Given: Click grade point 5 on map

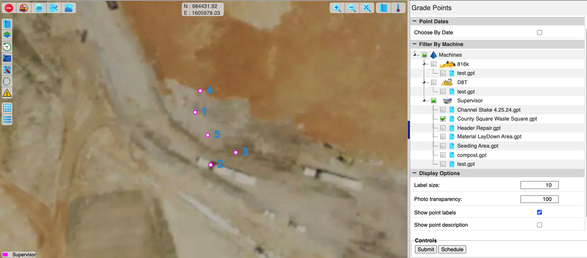Looking at the screenshot, I should pos(208,135).
